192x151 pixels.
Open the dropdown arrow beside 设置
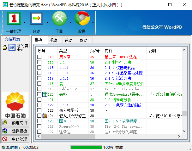tap(93, 23)
